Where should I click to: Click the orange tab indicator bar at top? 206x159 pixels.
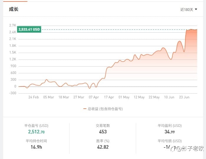pos(15,1)
